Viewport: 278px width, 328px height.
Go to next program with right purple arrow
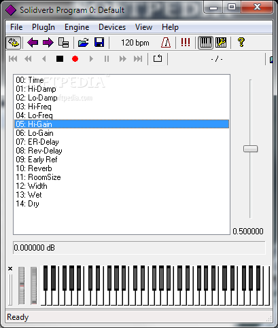point(48,43)
